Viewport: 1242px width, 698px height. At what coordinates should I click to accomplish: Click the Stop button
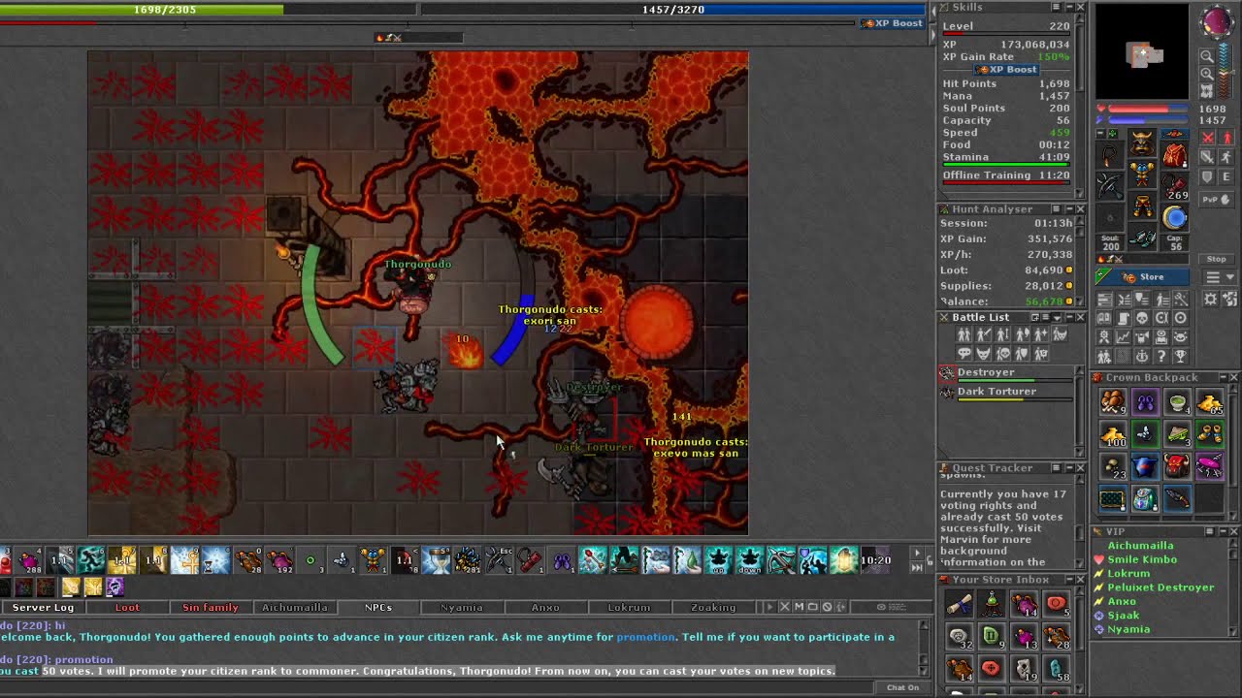(1216, 259)
